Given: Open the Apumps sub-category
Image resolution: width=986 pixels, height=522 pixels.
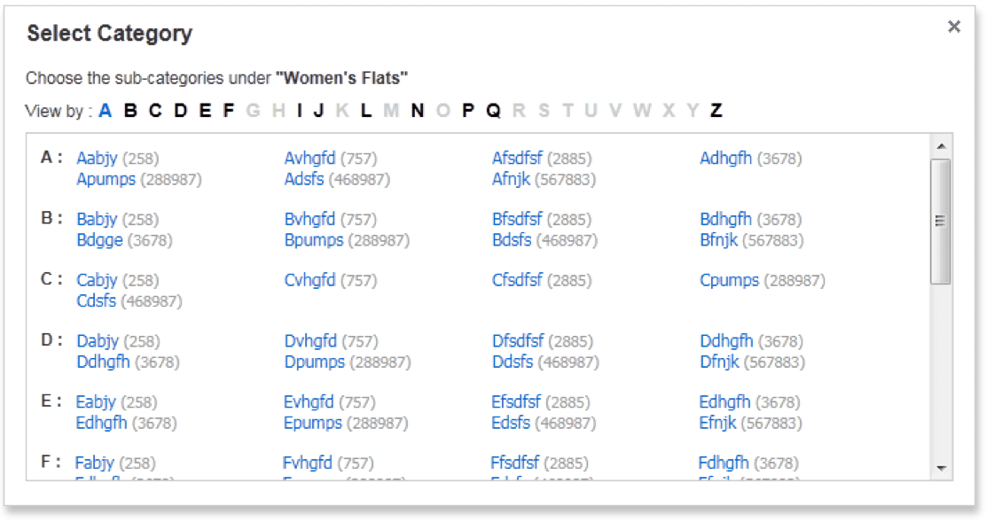Looking at the screenshot, I should pos(106,179).
